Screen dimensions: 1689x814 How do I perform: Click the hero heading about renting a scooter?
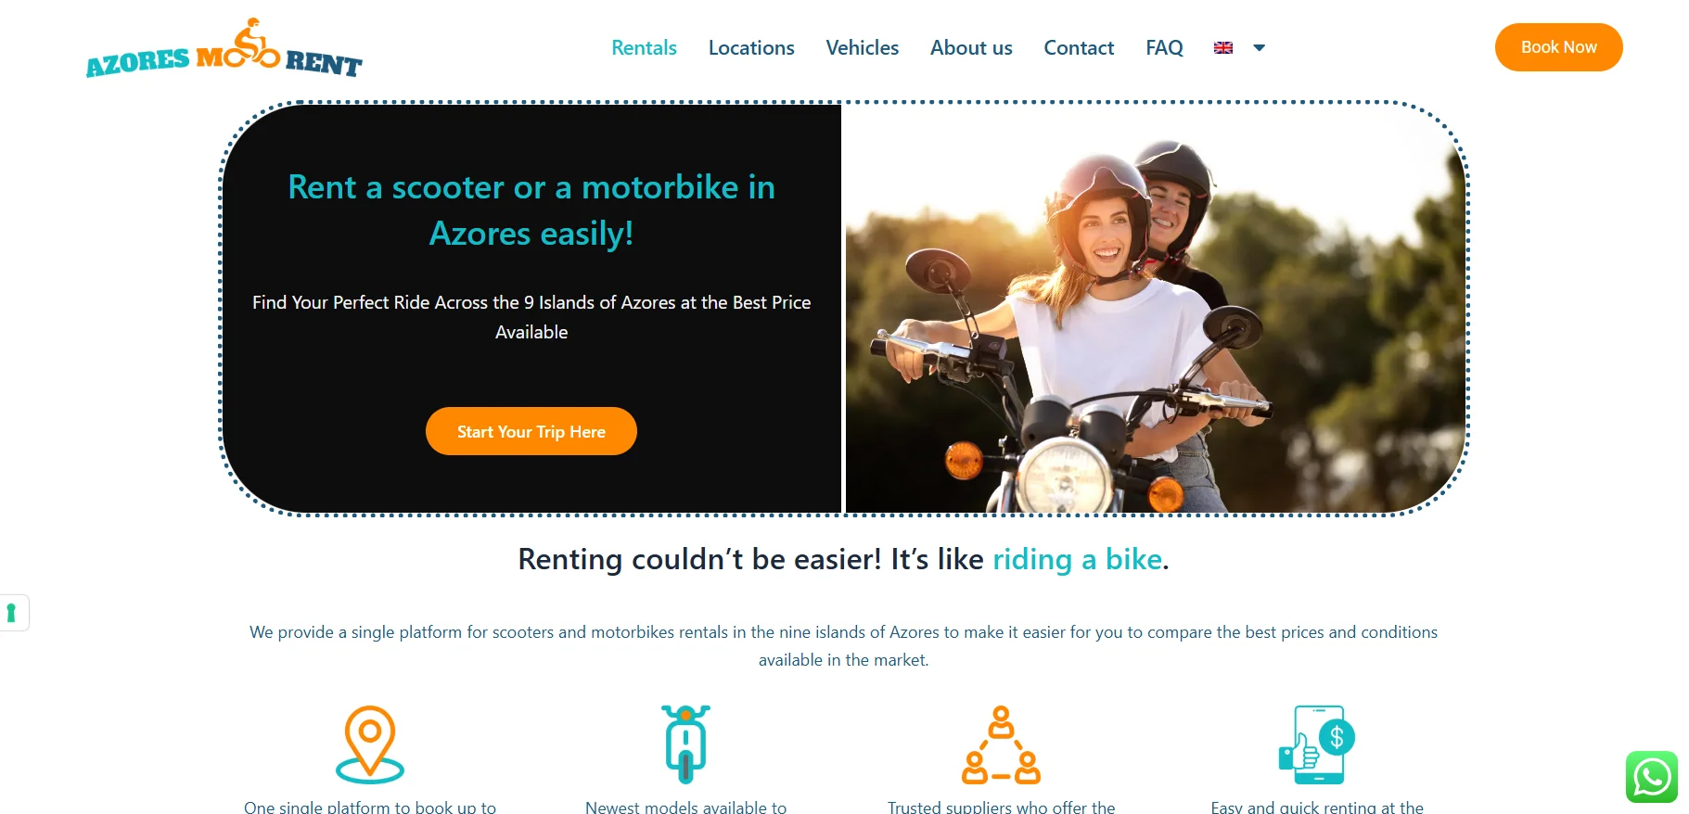[531, 210]
